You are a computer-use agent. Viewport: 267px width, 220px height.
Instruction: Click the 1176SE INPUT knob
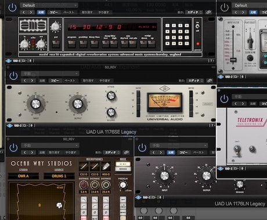coord(35,104)
